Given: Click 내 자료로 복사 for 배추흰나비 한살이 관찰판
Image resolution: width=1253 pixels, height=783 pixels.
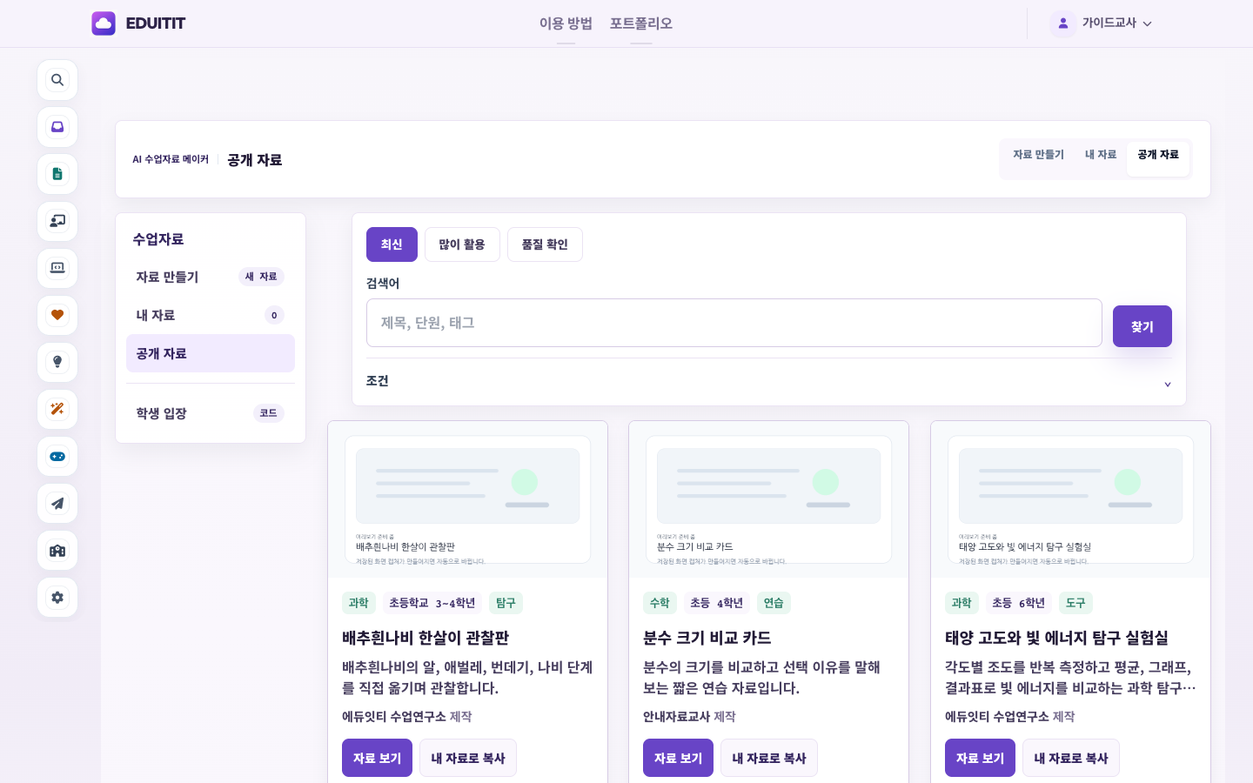Looking at the screenshot, I should coord(468,758).
